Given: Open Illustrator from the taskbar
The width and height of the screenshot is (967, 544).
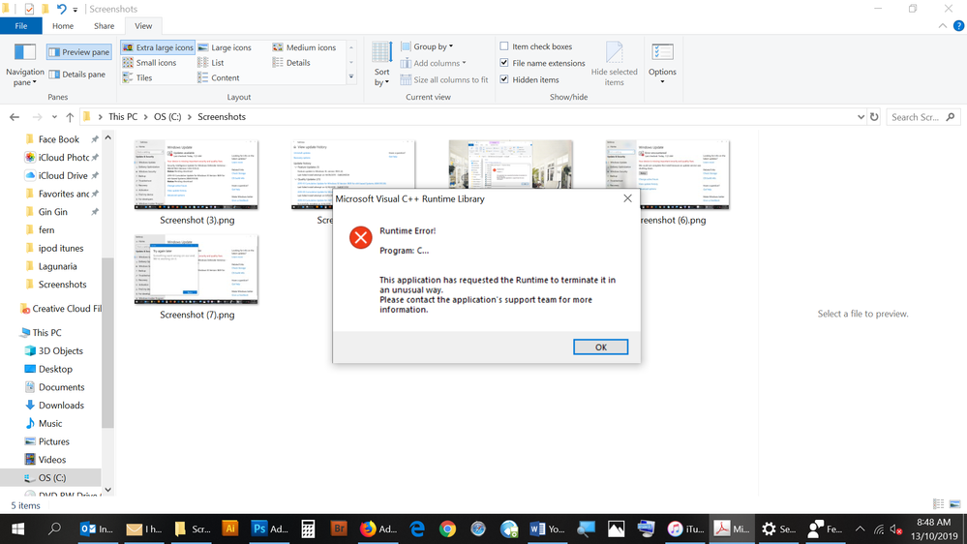Looking at the screenshot, I should [229, 529].
